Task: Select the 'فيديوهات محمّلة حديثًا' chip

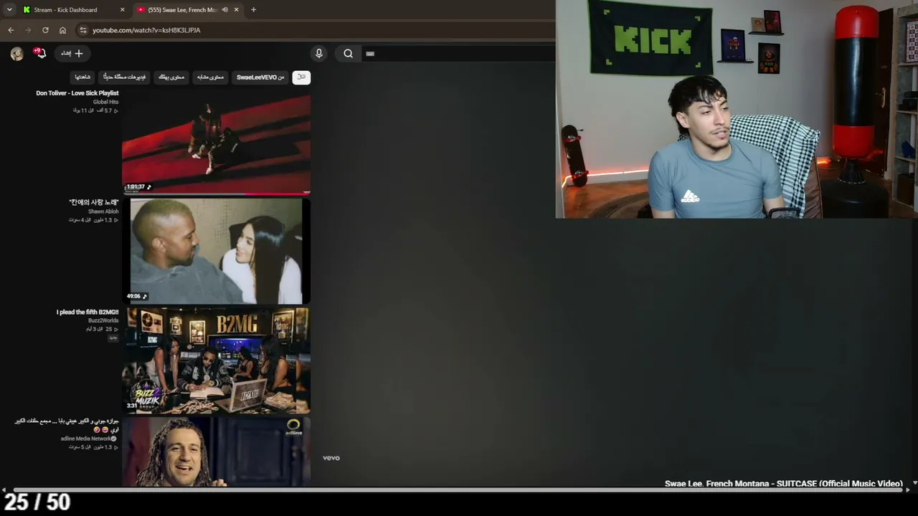Action: [124, 77]
